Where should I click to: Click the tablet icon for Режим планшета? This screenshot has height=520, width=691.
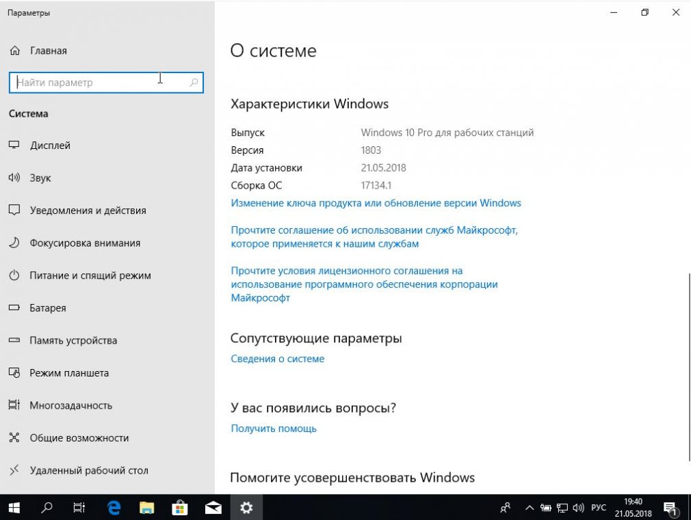point(14,372)
